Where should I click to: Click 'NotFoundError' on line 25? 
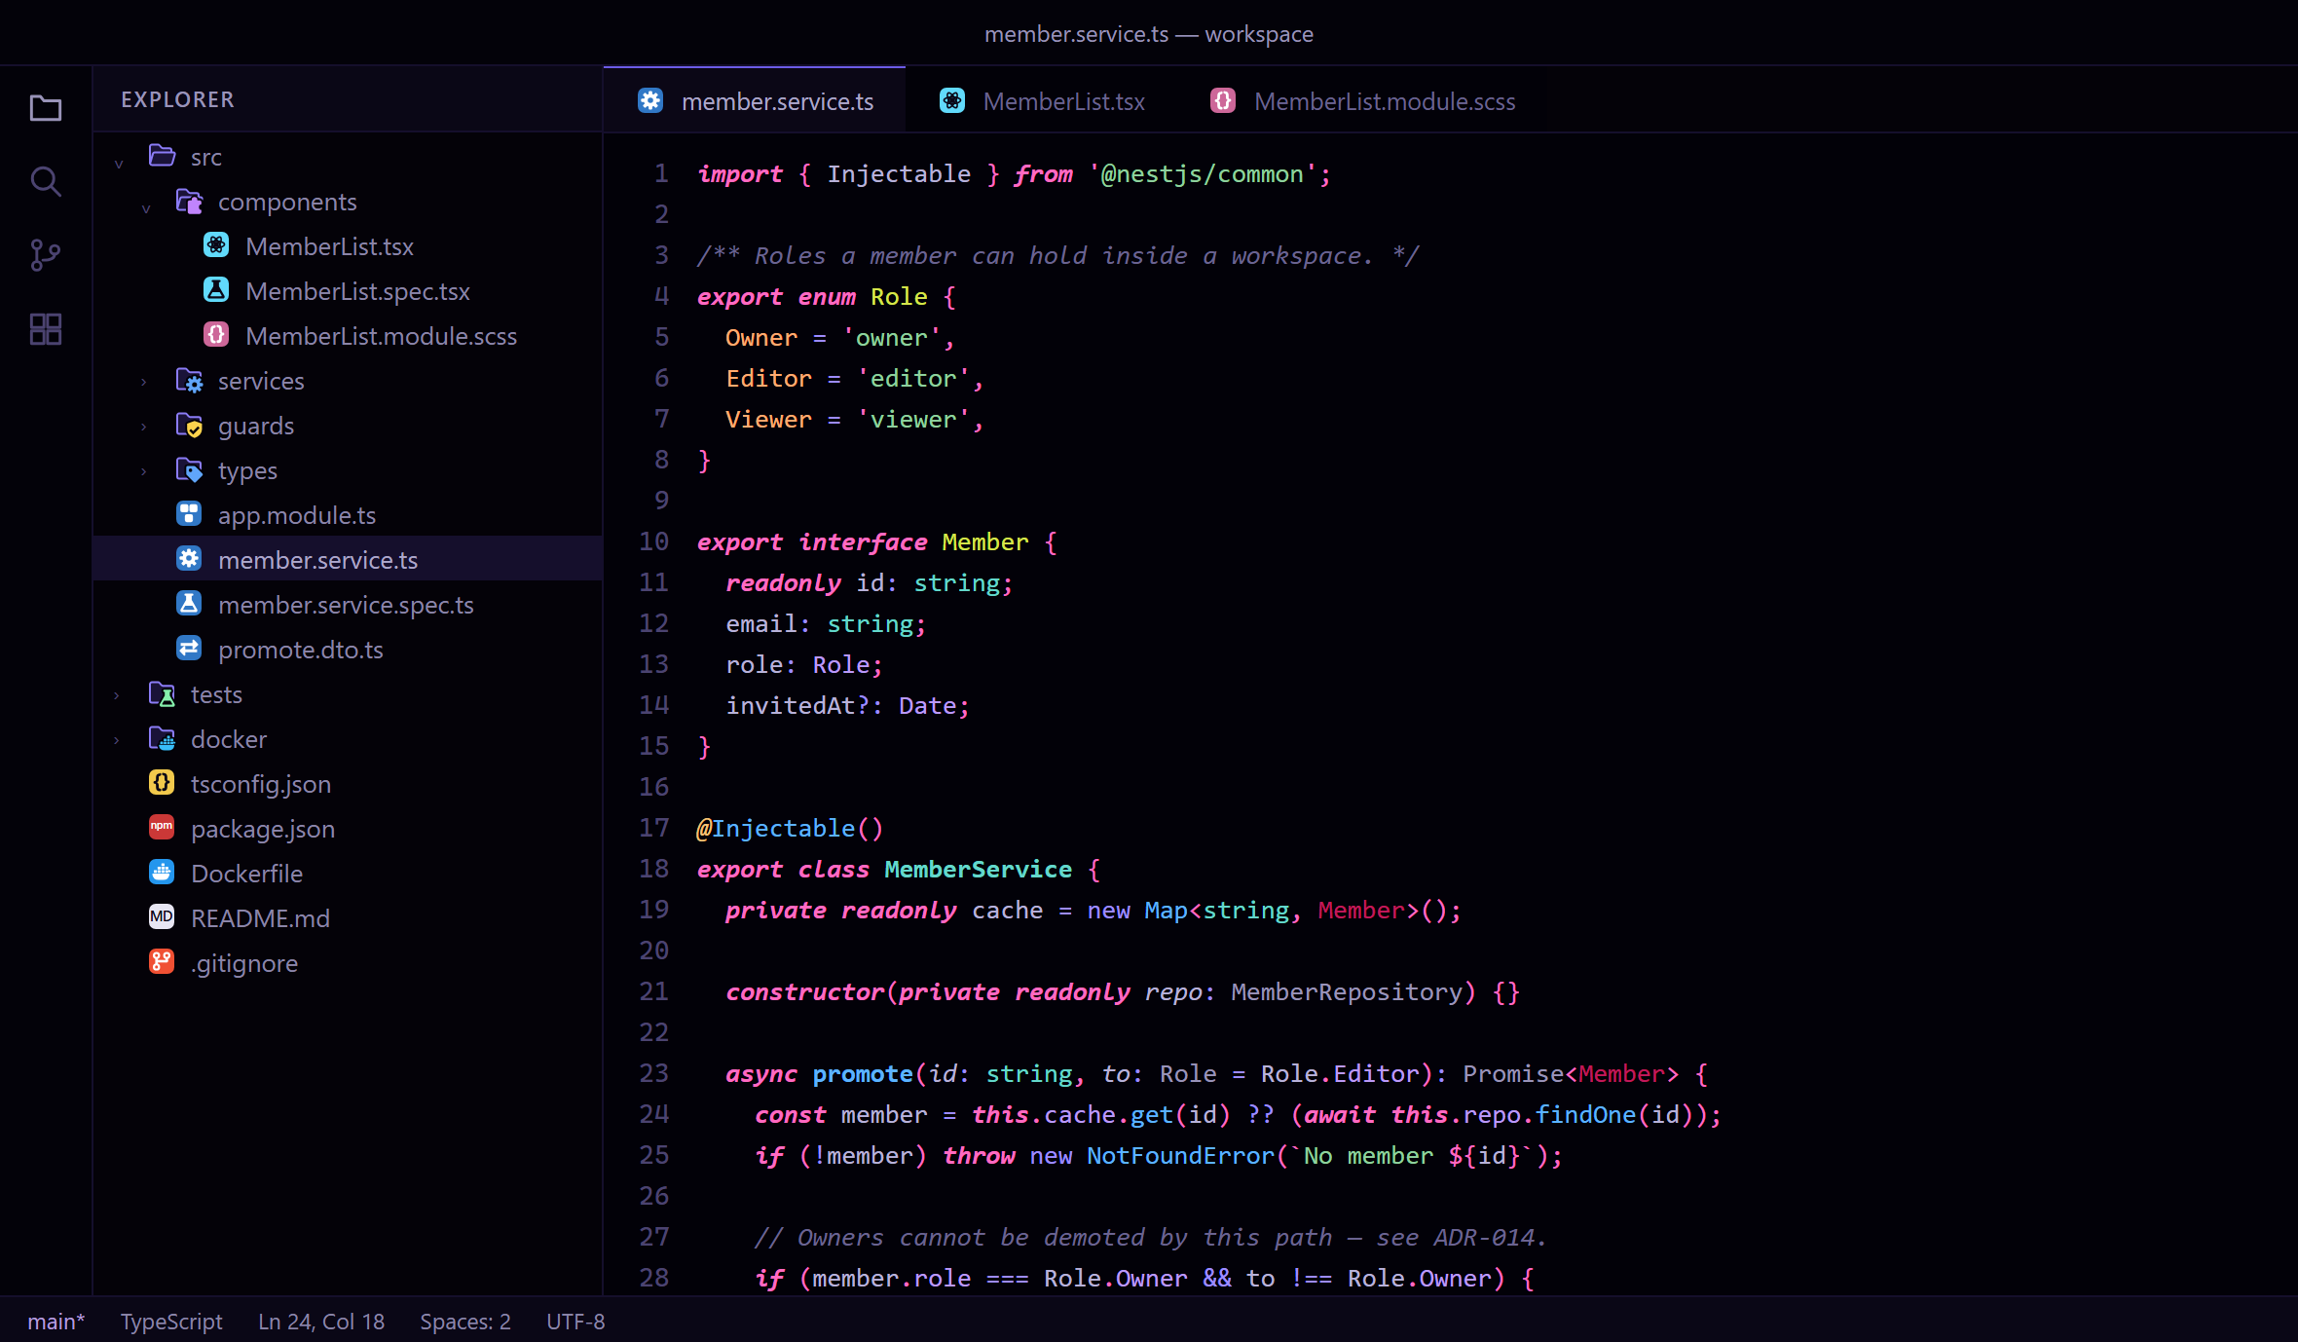pyautogui.click(x=1180, y=1155)
